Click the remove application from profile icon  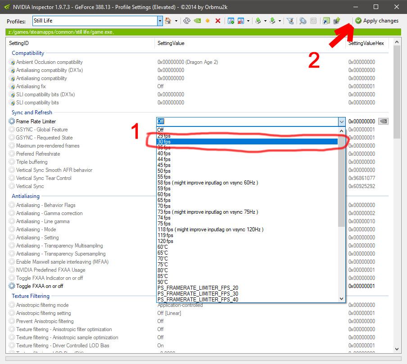(241, 21)
